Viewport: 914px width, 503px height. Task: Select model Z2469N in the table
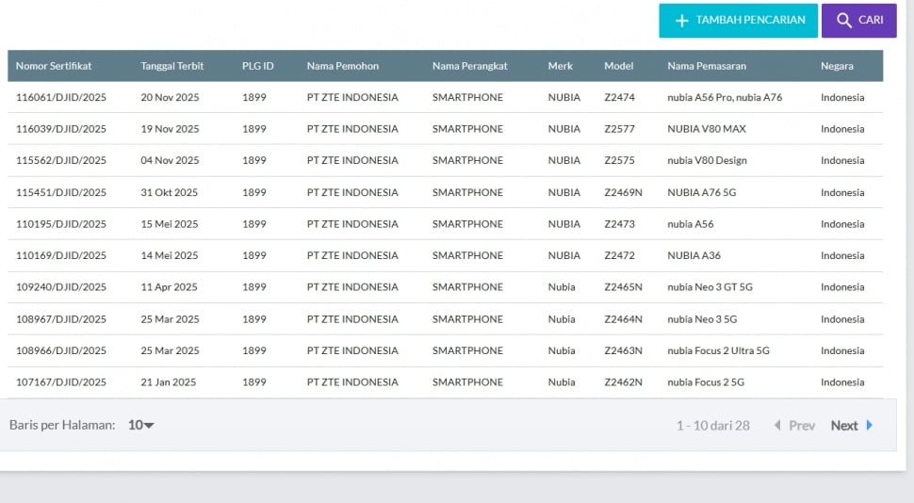(x=623, y=192)
